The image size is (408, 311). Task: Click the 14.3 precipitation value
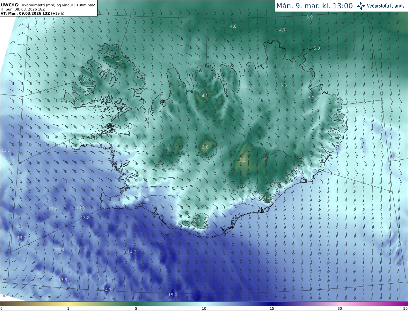point(107,290)
